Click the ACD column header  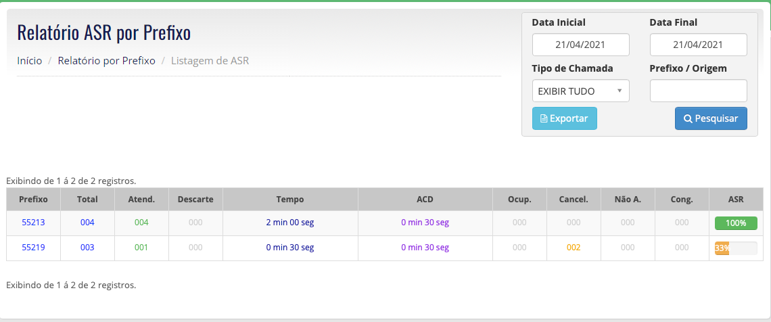(x=425, y=200)
